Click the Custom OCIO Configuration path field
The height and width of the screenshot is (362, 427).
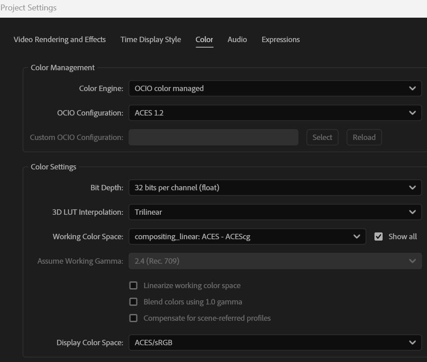pos(213,137)
